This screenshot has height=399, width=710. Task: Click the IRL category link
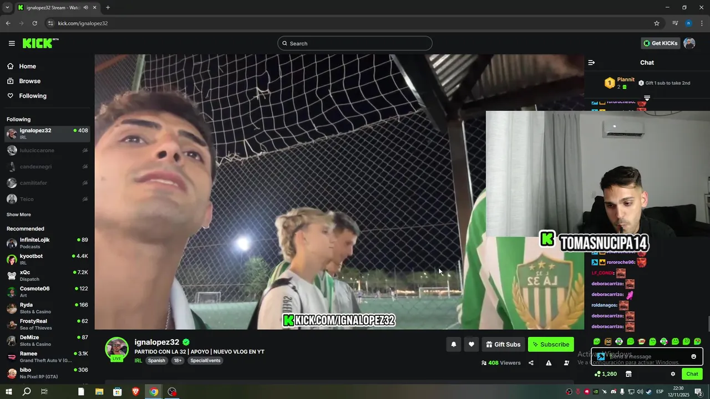(x=138, y=360)
